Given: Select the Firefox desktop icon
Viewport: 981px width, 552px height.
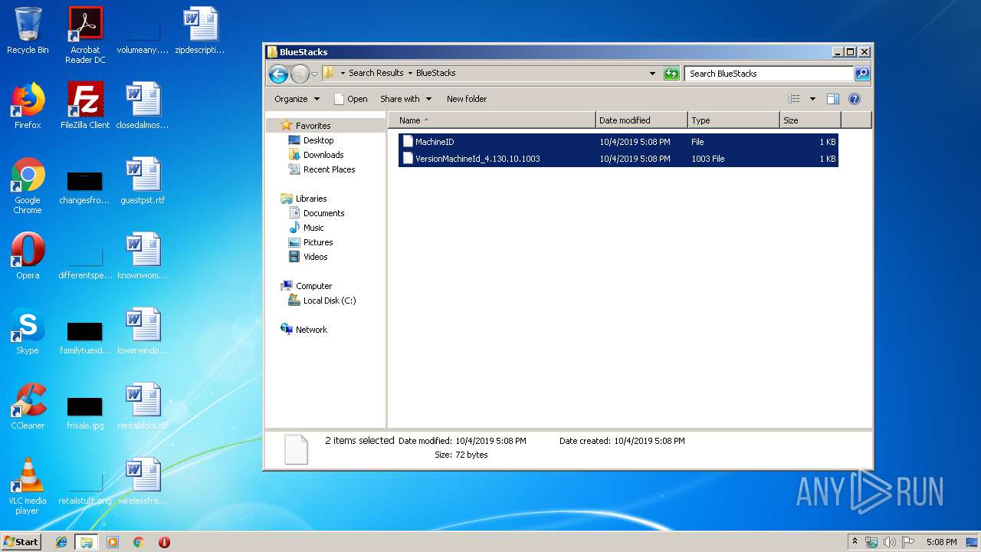Looking at the screenshot, I should tap(28, 106).
